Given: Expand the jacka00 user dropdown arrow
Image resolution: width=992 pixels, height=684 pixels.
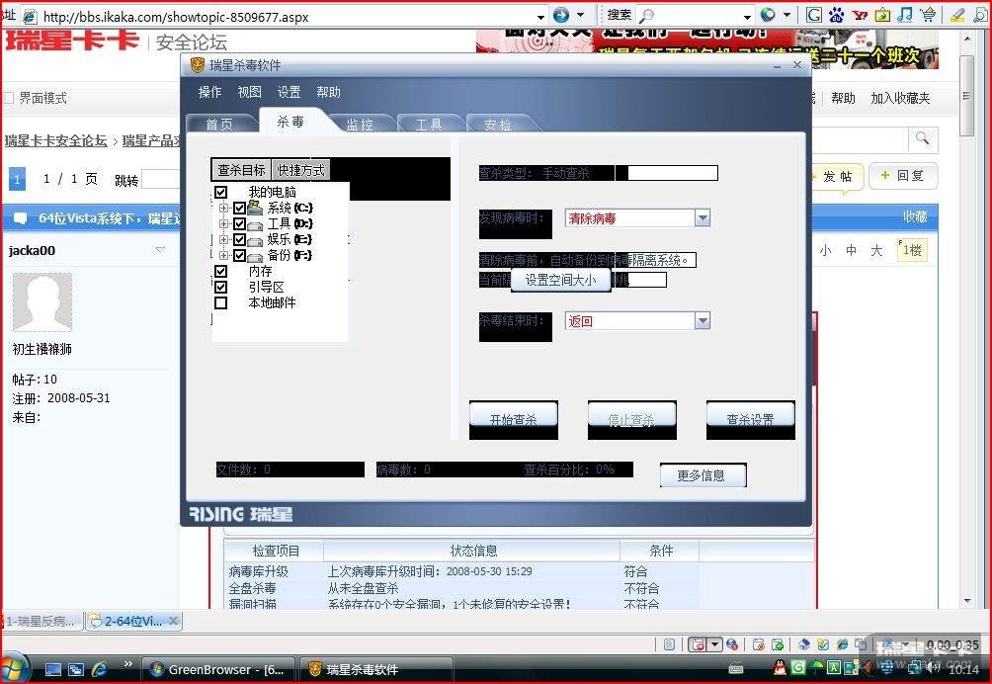Looking at the screenshot, I should click(160, 250).
